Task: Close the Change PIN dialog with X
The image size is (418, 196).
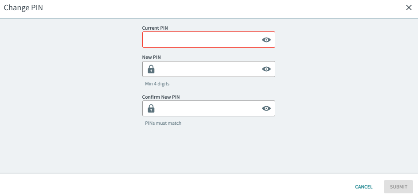Action: [409, 8]
